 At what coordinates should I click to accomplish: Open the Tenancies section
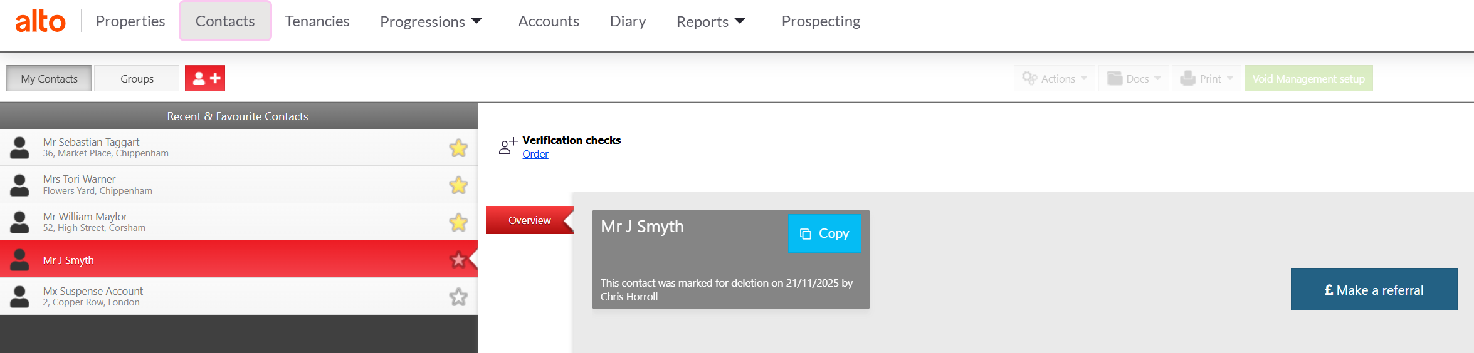click(317, 21)
